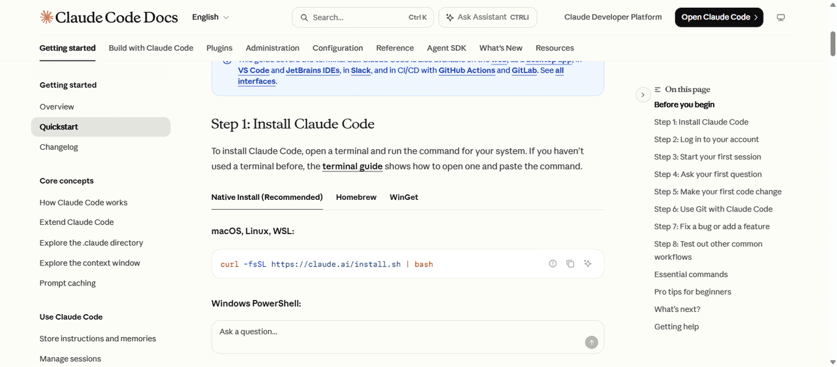
Task: Open the all interfaces link
Action: point(257,81)
